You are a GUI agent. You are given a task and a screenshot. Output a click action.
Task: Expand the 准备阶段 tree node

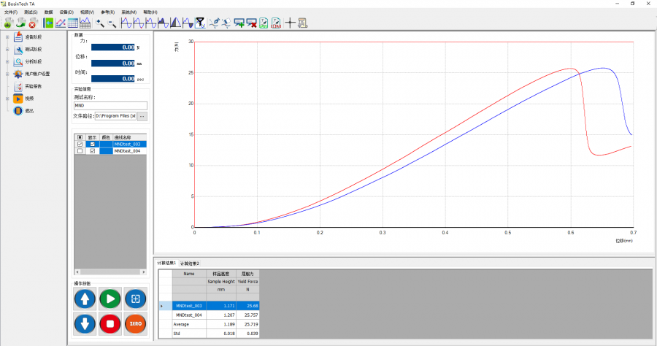[x=7, y=36]
